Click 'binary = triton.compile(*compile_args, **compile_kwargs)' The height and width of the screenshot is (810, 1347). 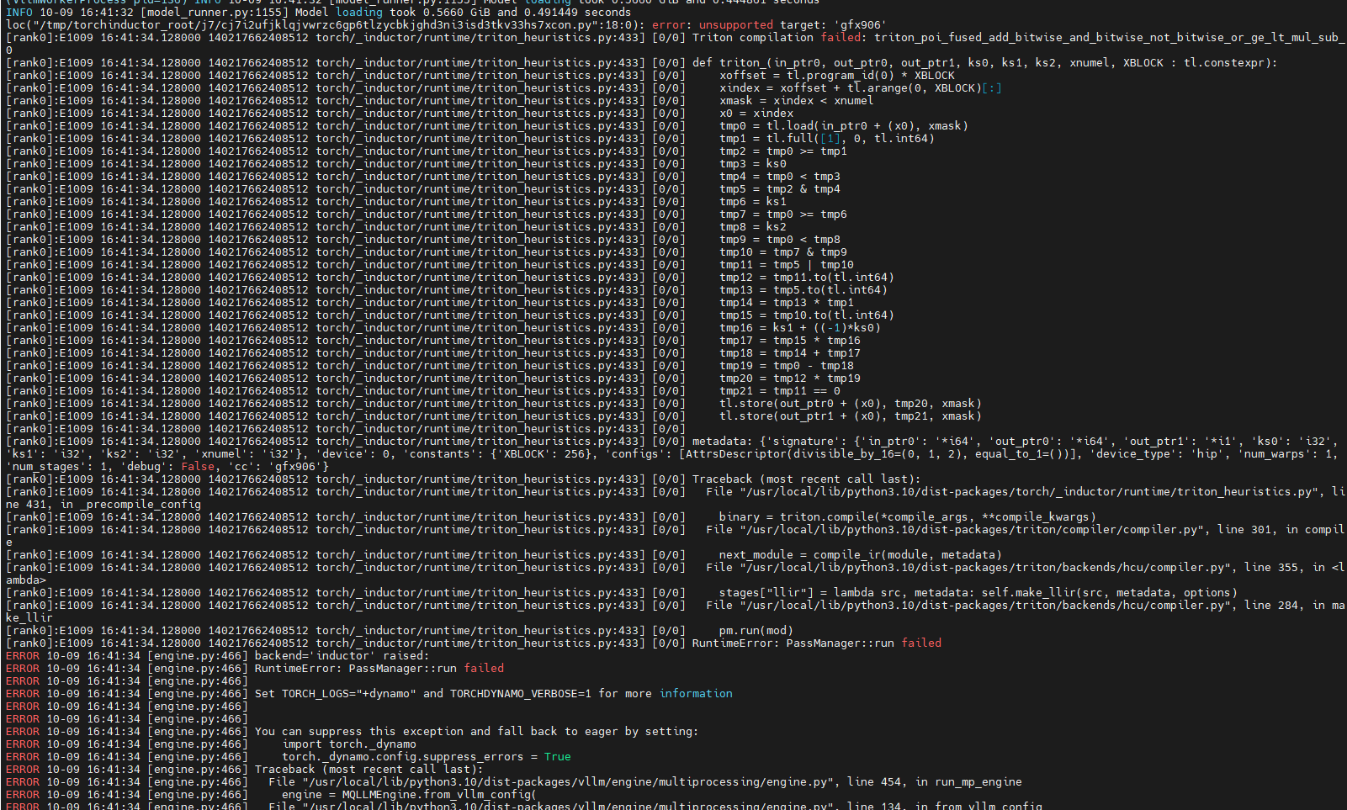pyautogui.click(x=908, y=517)
